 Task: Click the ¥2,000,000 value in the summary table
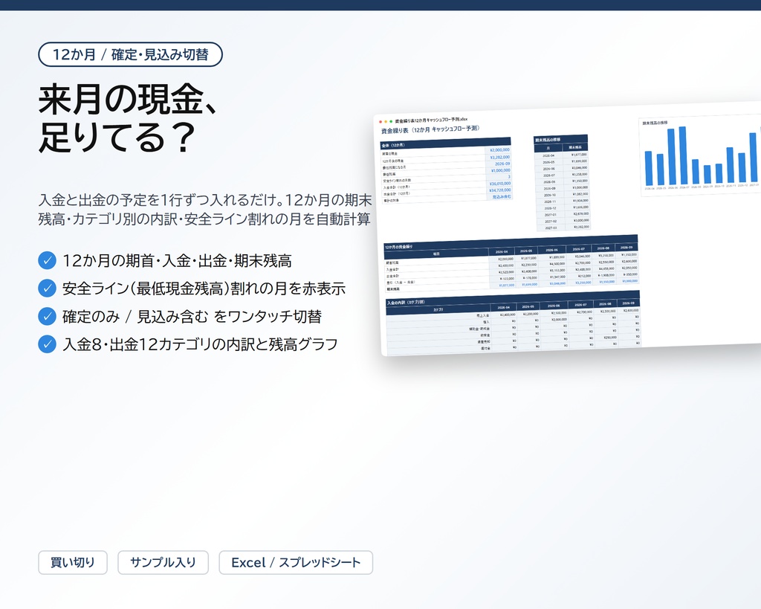(499, 150)
